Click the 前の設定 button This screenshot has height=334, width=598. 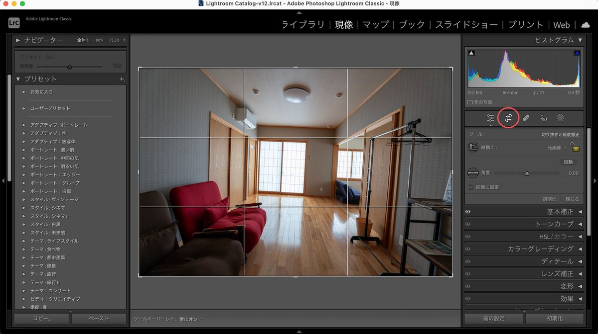pyautogui.click(x=493, y=319)
